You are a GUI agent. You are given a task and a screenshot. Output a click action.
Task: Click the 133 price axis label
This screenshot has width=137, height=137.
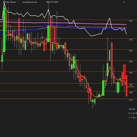(131, 85)
